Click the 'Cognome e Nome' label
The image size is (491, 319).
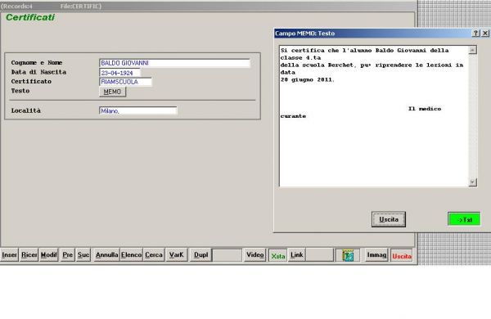pyautogui.click(x=37, y=63)
